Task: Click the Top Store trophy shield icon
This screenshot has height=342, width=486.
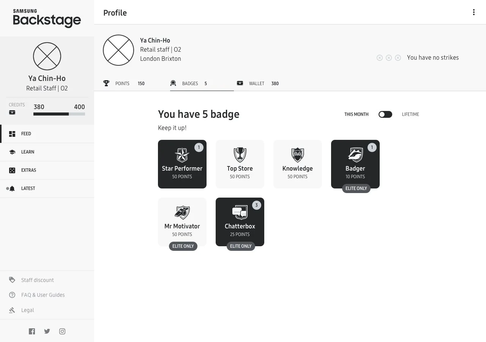Action: (240, 155)
